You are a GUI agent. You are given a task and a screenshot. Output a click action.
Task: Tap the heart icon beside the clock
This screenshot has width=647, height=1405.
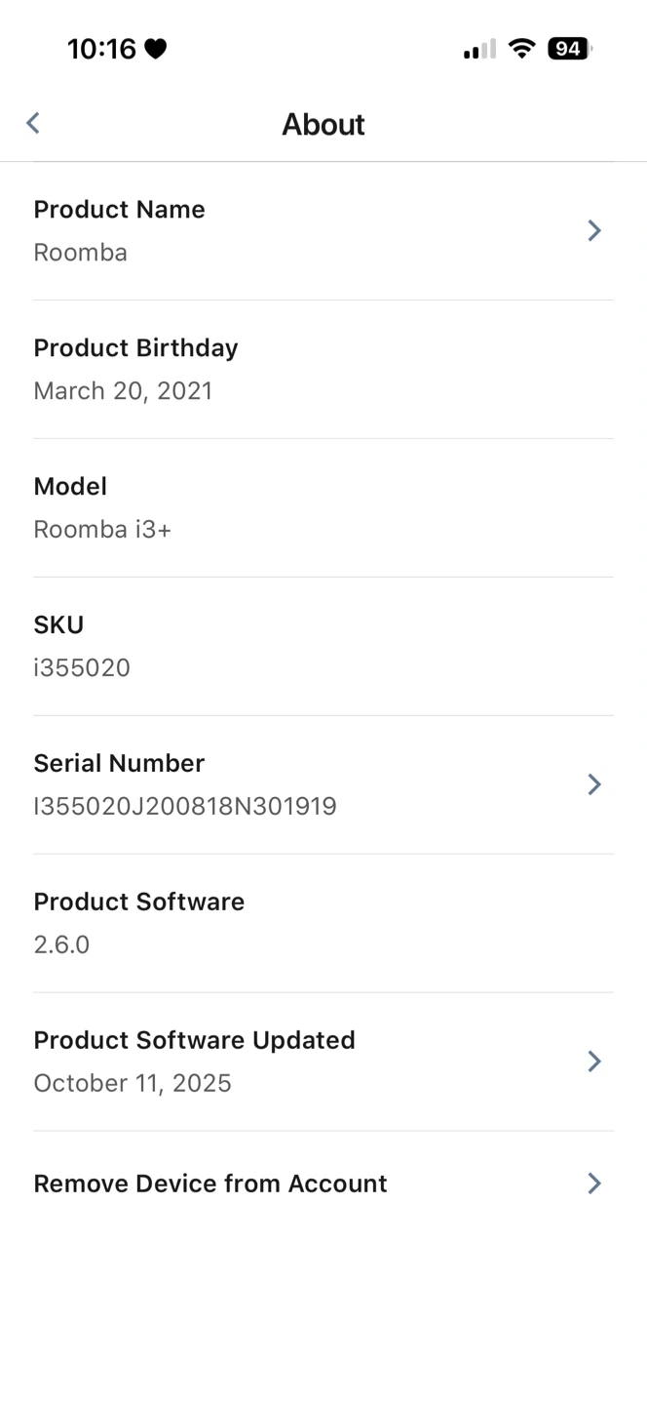tap(156, 49)
